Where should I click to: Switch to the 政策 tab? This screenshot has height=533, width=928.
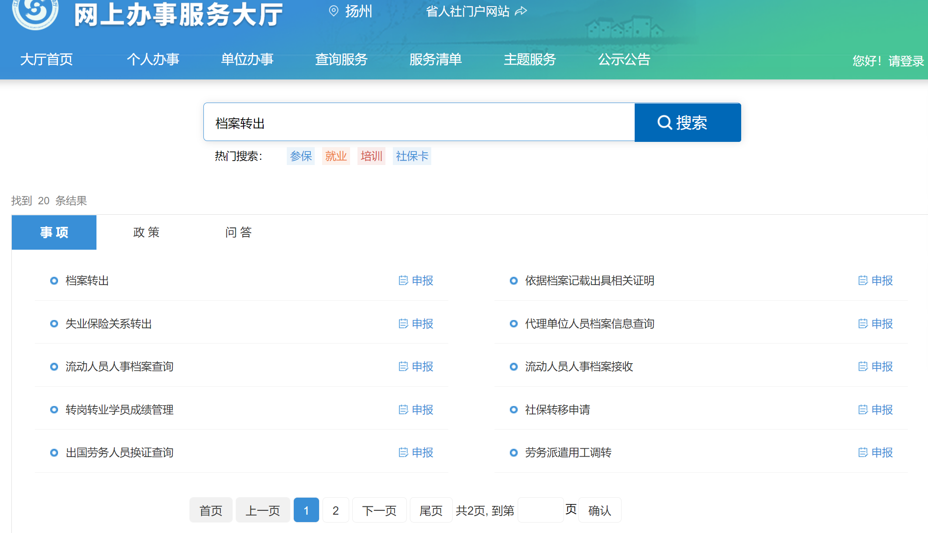pos(146,232)
